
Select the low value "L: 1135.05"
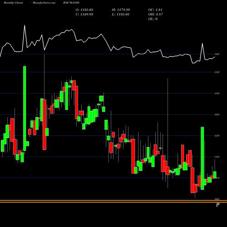(x=121, y=15)
